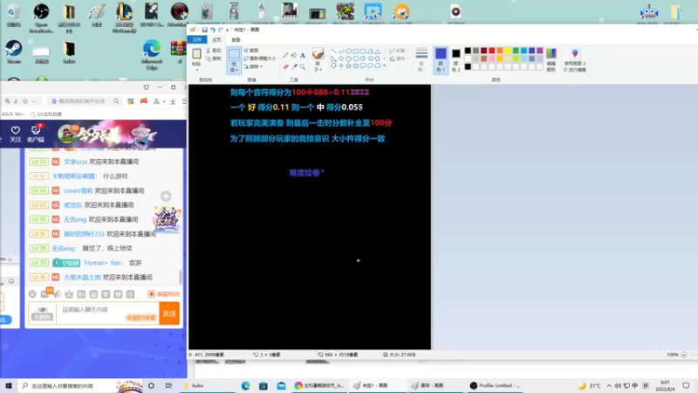Screen dimensions: 698x393
Task: Toggle the block effects option in chat
Action: (x=164, y=294)
